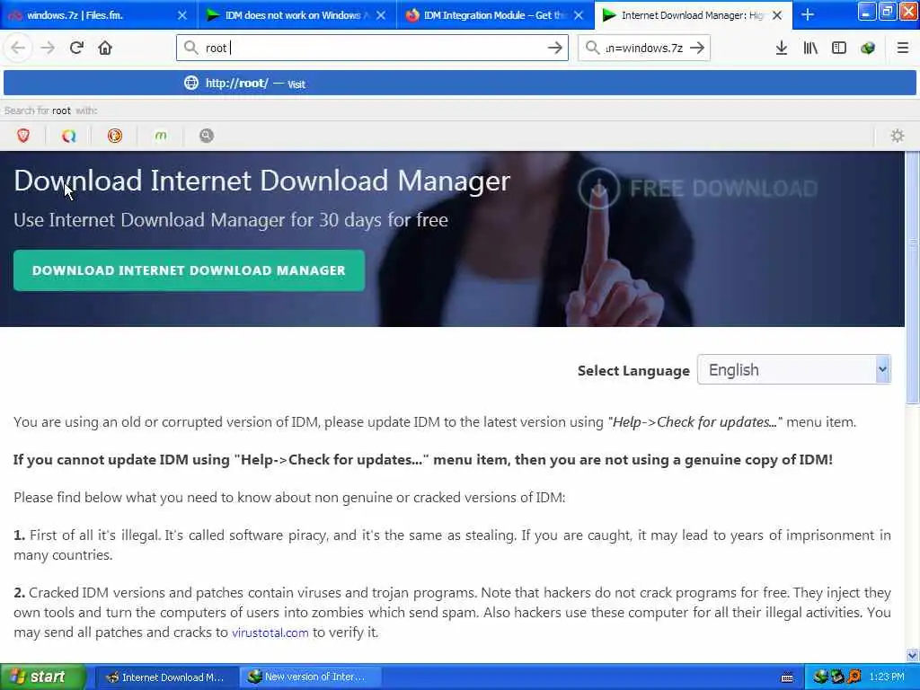Open Internet Download Manager taskbar window
Image resolution: width=920 pixels, height=690 pixels.
tap(166, 677)
